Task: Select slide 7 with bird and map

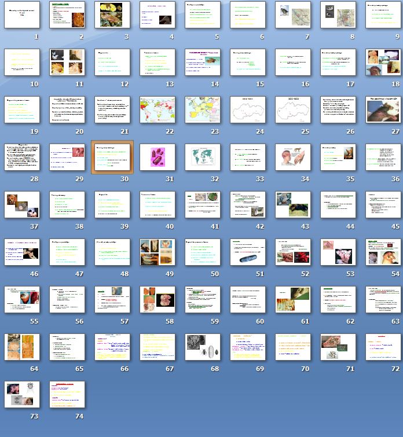Action: point(293,15)
